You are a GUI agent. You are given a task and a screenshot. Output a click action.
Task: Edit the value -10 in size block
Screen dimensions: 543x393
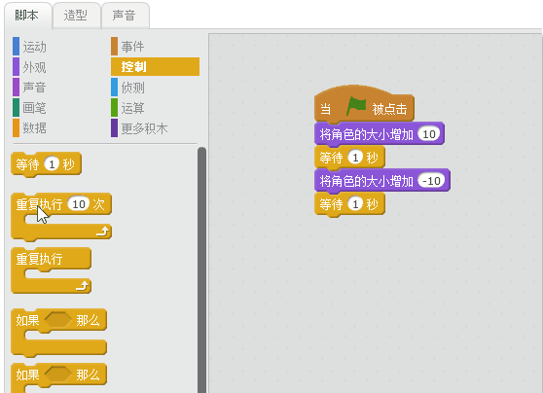point(431,181)
